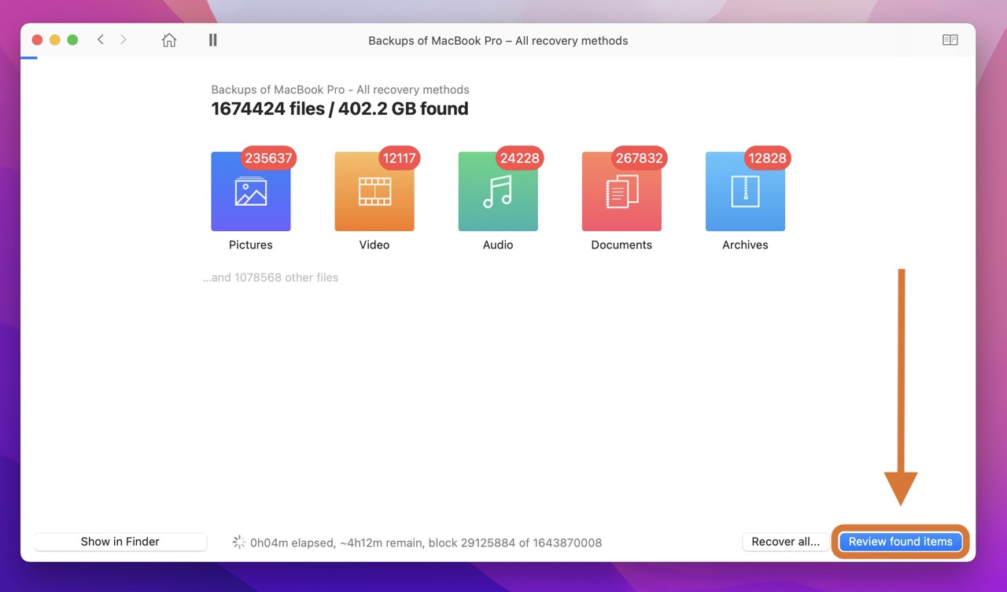Go forward with the right chevron
The image size is (1007, 592).
point(123,39)
